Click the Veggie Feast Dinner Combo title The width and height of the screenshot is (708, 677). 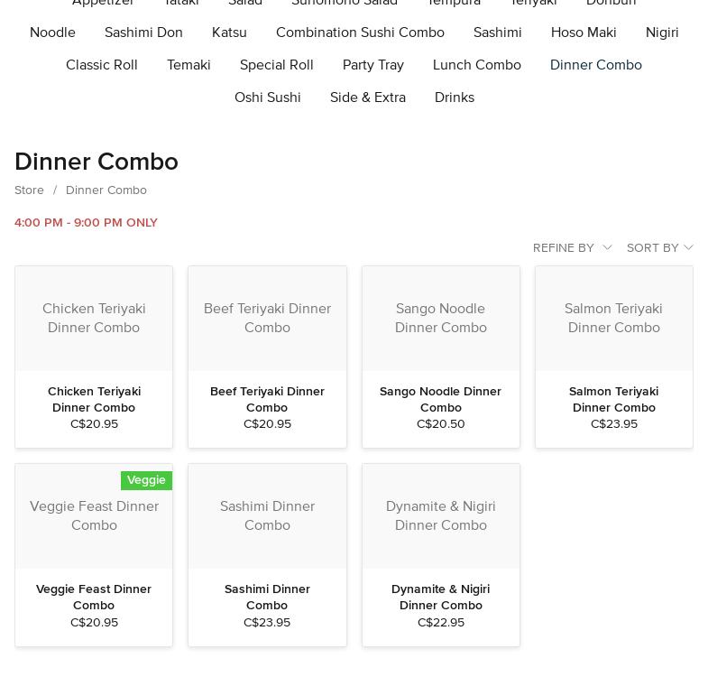94,597
